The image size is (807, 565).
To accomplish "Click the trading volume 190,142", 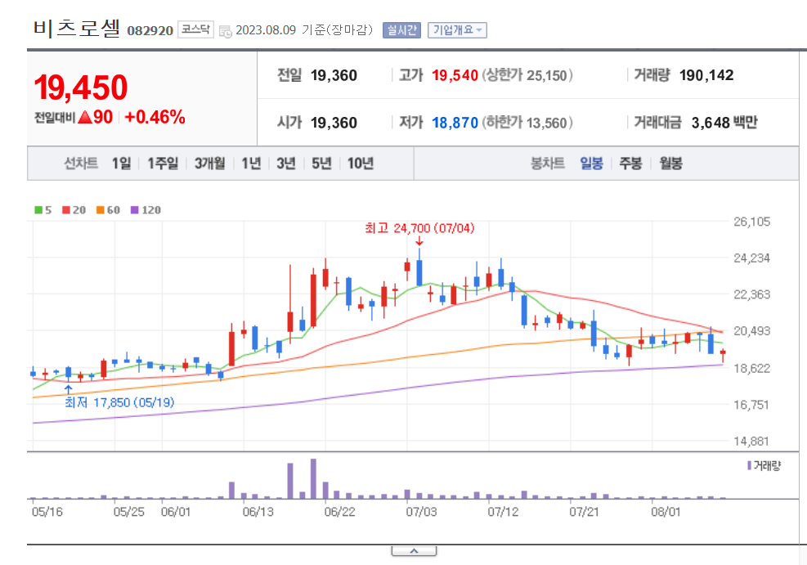I will (x=706, y=76).
